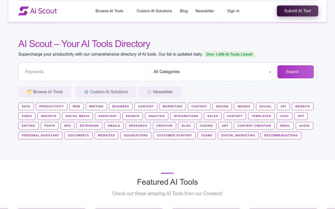The width and height of the screenshot is (335, 209).
Task: Select the DESIGN tag
Action: pos(222,106)
